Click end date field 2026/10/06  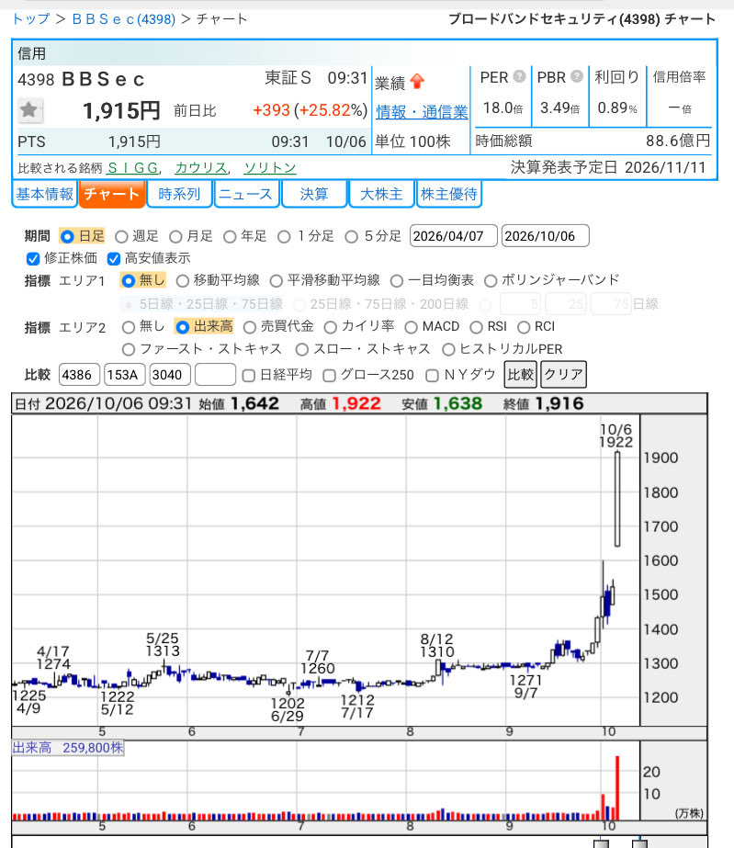[x=546, y=236]
